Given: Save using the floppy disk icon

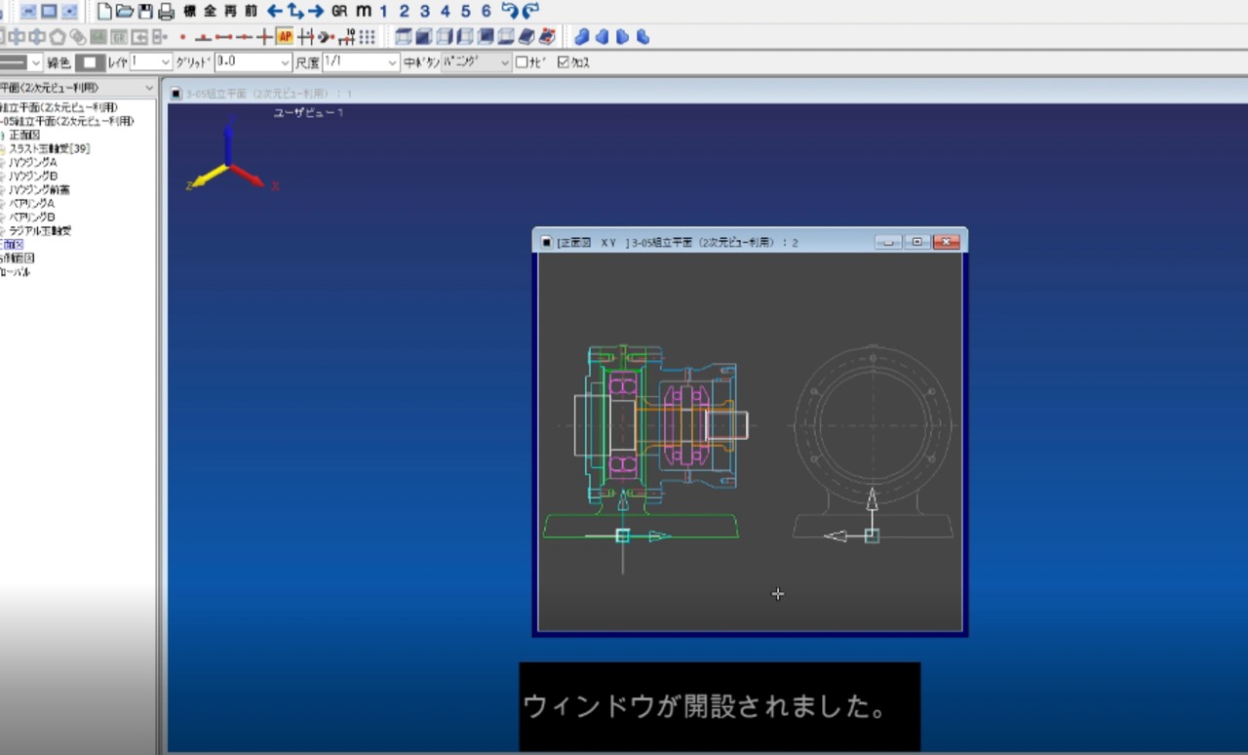Looking at the screenshot, I should click(x=145, y=12).
